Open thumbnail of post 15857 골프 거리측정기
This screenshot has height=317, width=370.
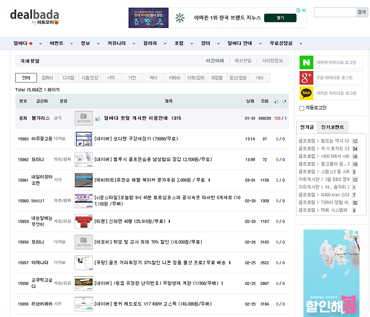[x=84, y=263]
